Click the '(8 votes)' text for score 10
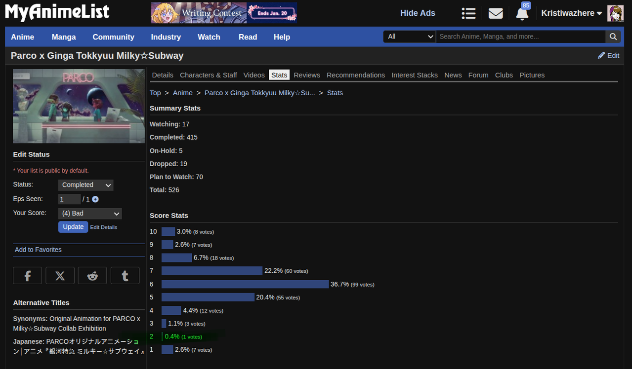Viewport: 632px width, 369px height. coord(204,232)
